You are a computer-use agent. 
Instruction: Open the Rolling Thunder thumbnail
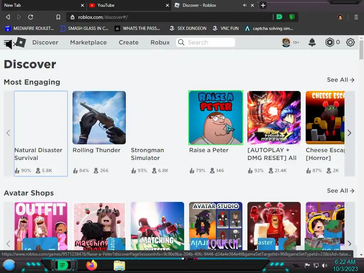point(99,118)
